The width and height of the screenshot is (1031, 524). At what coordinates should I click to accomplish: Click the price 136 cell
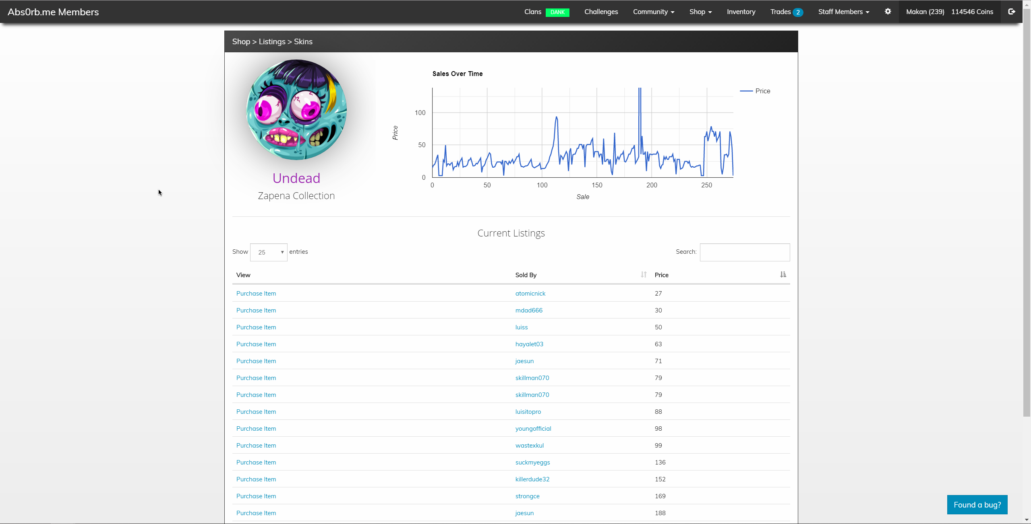click(x=660, y=462)
